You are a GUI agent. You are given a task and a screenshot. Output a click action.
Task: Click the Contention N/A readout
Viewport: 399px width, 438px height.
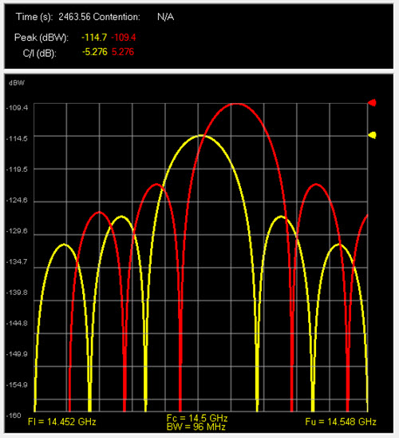[x=166, y=17]
